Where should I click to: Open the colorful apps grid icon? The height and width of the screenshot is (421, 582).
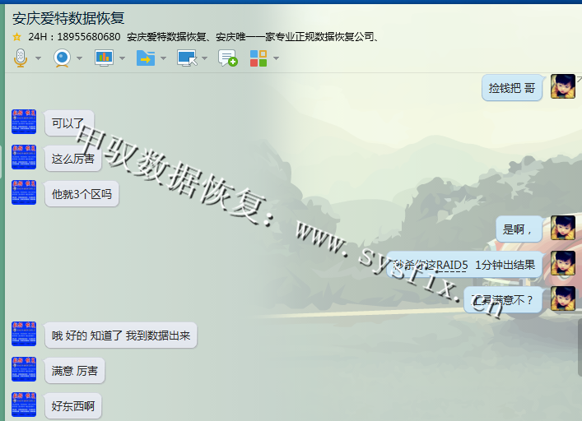(258, 58)
